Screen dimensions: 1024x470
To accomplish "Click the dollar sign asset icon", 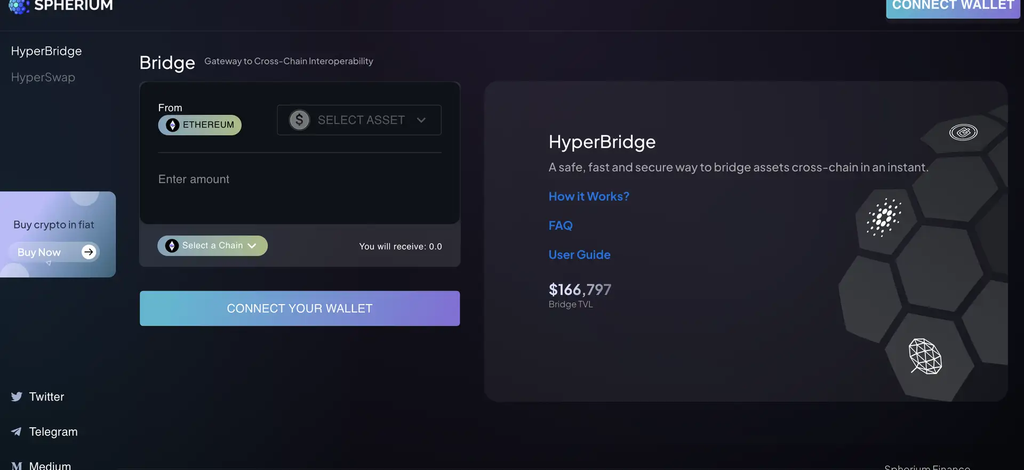I will 299,120.
